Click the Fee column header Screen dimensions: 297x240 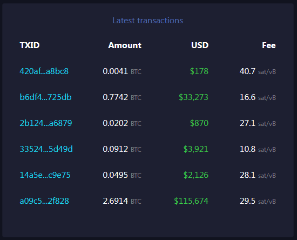[269, 45]
